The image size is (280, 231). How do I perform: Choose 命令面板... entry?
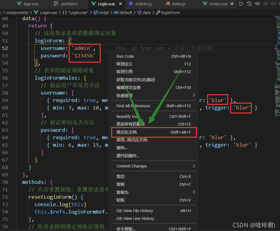pos(154,229)
